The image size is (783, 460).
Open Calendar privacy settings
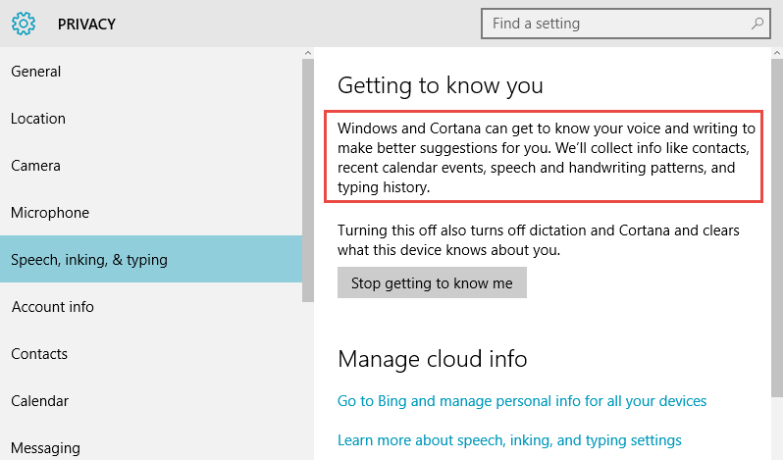(151, 400)
